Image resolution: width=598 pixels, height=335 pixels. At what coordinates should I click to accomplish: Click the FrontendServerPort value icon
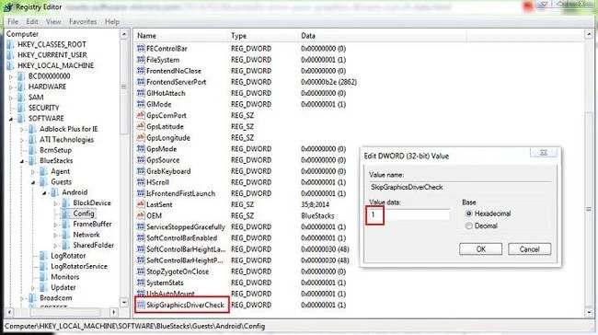[141, 82]
